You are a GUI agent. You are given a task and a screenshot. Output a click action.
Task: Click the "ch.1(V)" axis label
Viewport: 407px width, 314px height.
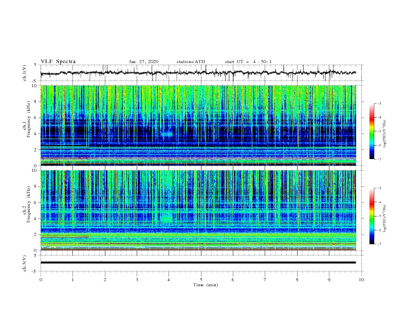tap(25, 73)
